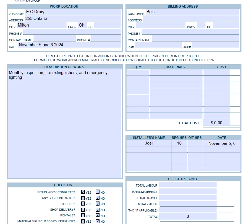Click the first QTY cell in materials table
The width and height of the screenshot is (242, 224).
(138, 72)
